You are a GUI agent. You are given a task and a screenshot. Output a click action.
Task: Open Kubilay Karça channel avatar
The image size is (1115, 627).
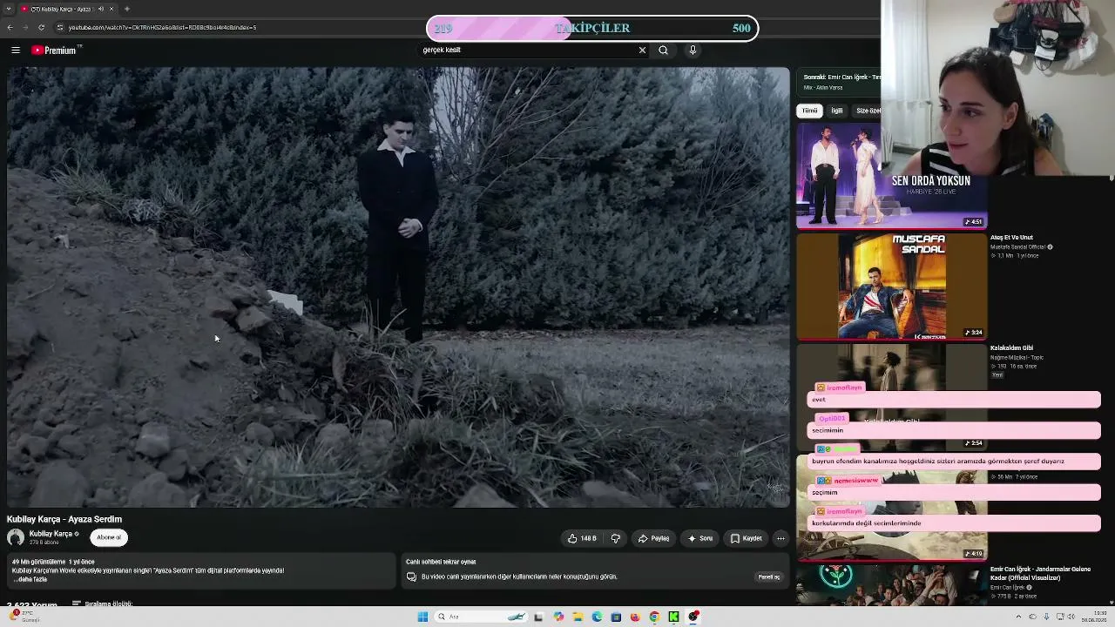[16, 537]
